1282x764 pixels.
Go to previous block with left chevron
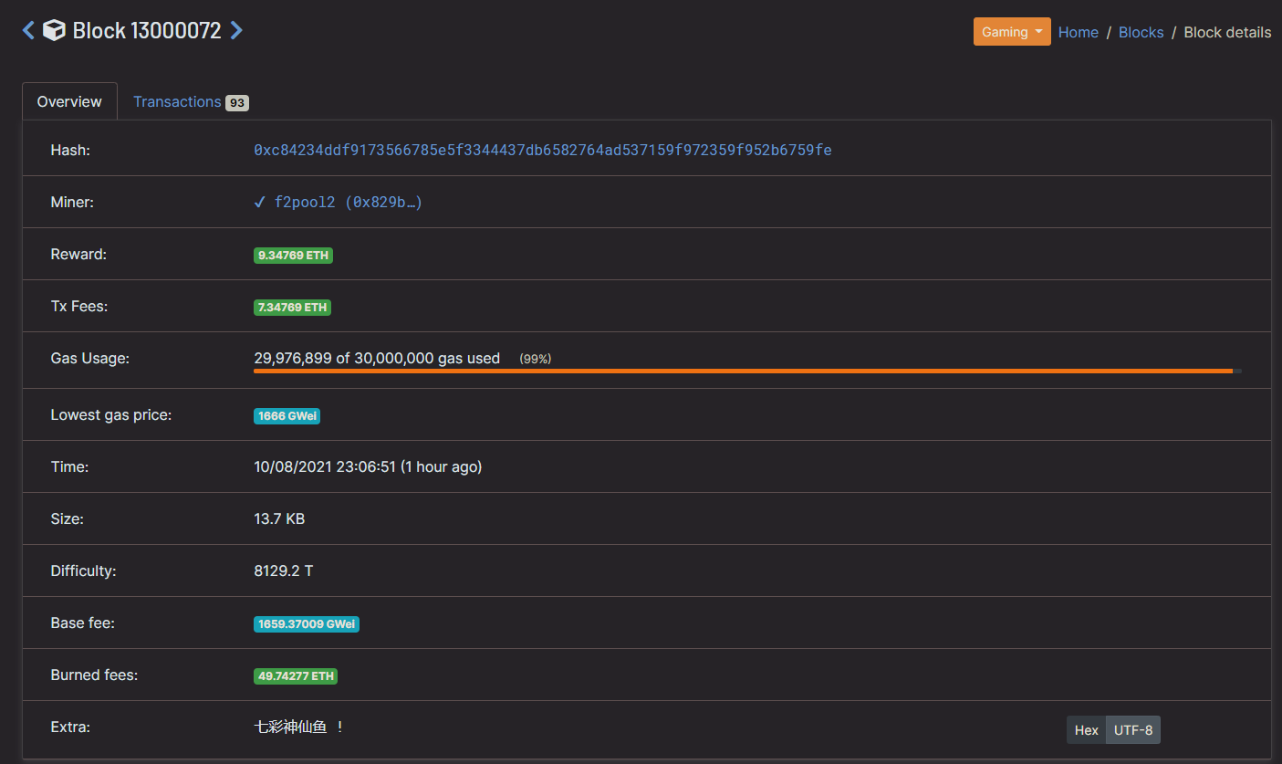[28, 30]
